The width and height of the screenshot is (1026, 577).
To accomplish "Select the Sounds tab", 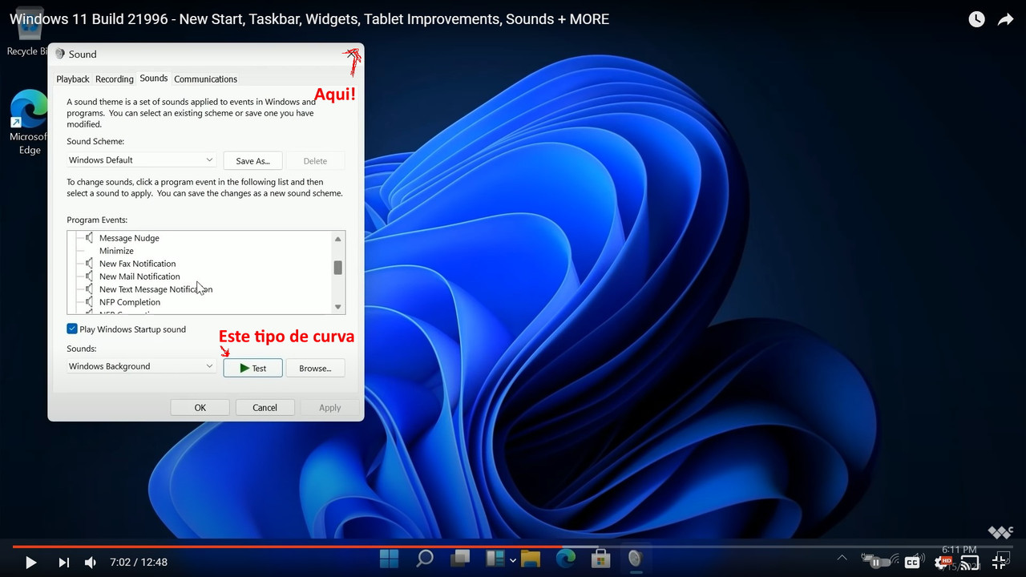I will [x=153, y=79].
